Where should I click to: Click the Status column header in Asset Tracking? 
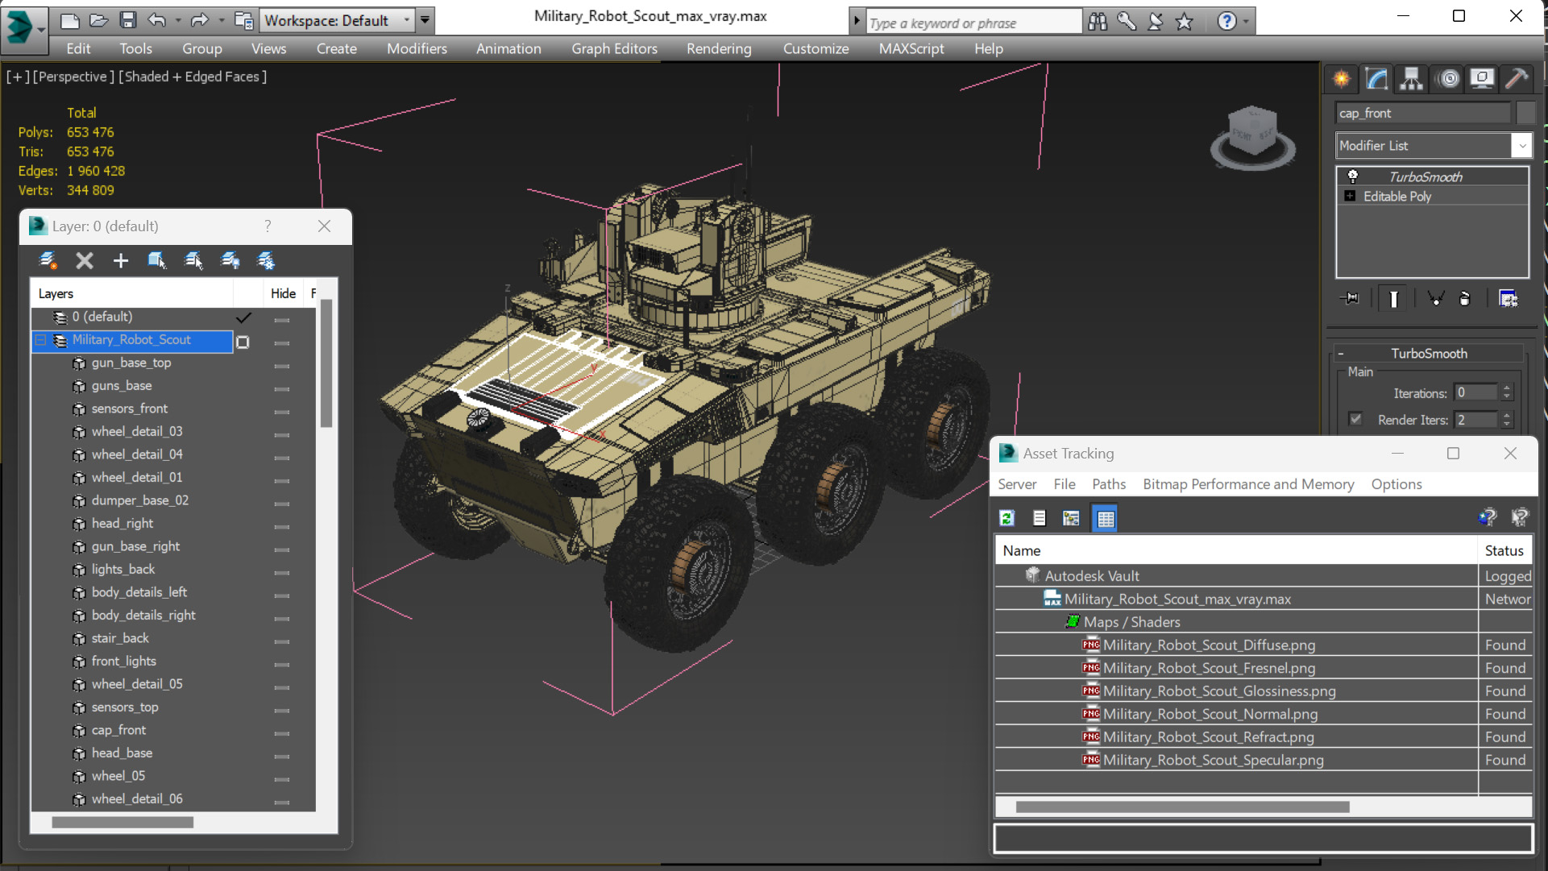click(1504, 550)
